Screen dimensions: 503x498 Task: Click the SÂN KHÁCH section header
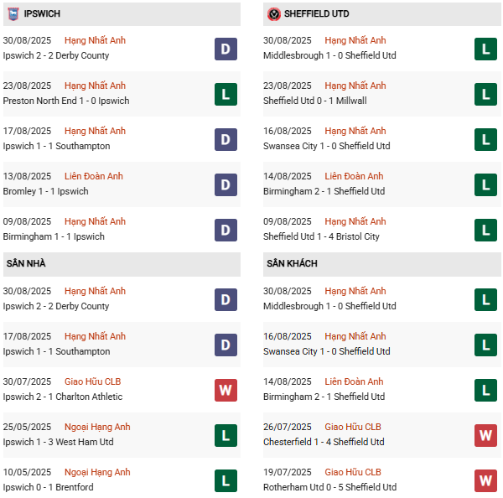tap(292, 263)
